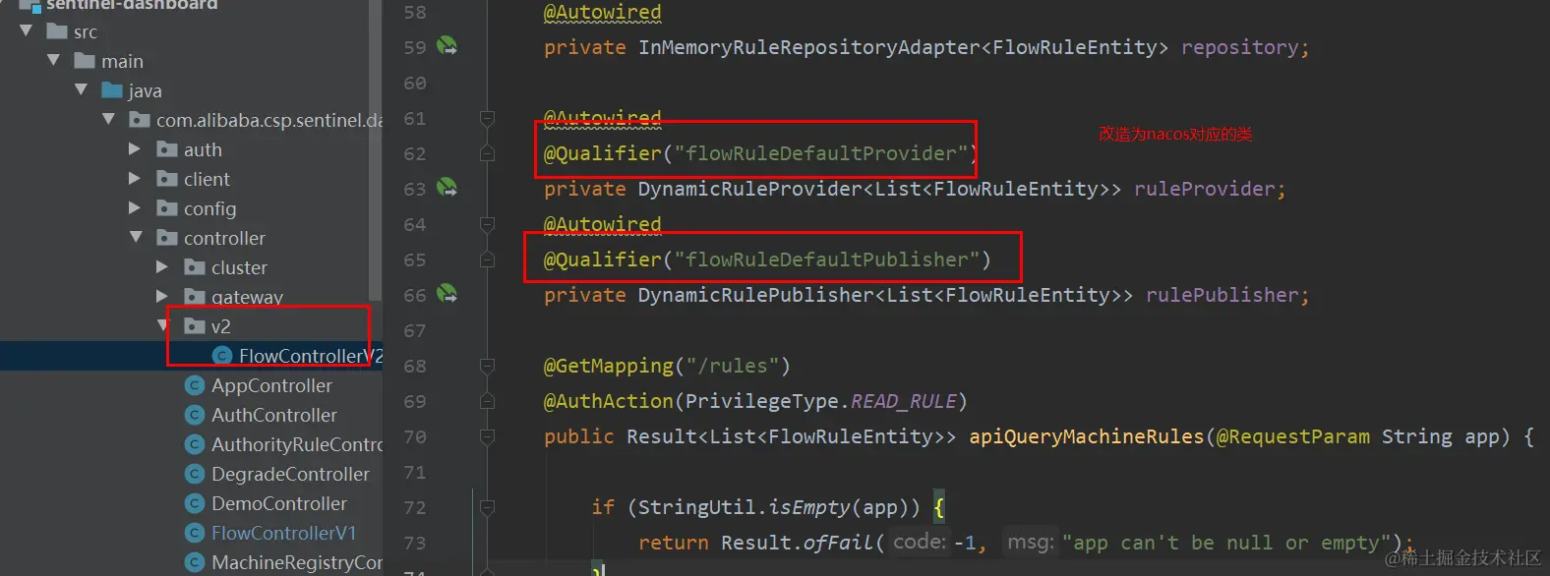This screenshot has height=576, width=1550.
Task: Collapse the com.alibaba.csp.sentinel package arrow
Action: [x=109, y=120]
